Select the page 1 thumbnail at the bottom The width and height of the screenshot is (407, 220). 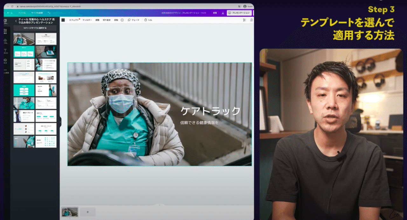point(70,212)
